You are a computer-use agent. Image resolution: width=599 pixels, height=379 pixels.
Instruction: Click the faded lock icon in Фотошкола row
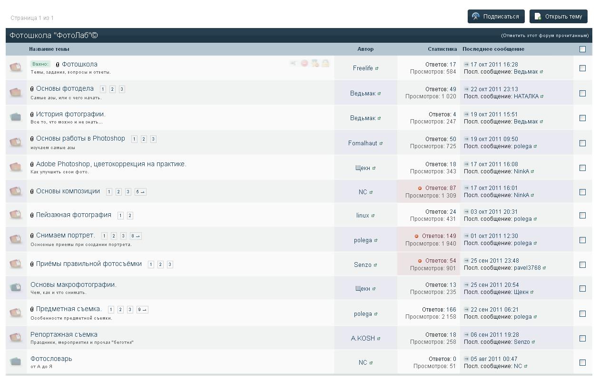point(325,63)
